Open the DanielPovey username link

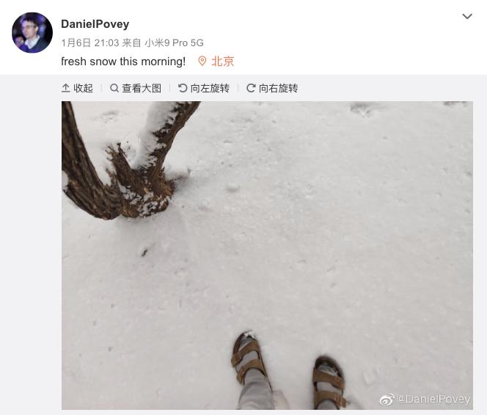95,24
